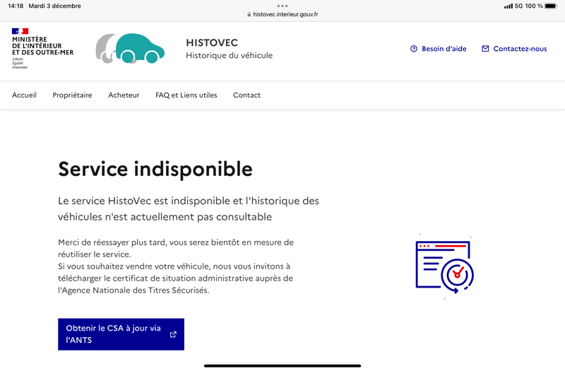The width and height of the screenshot is (565, 371).
Task: Open the Accueil menu item
Action: tap(24, 95)
